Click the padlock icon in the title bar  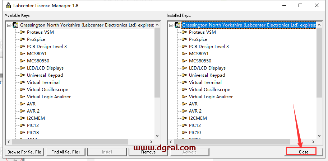tap(8, 5)
